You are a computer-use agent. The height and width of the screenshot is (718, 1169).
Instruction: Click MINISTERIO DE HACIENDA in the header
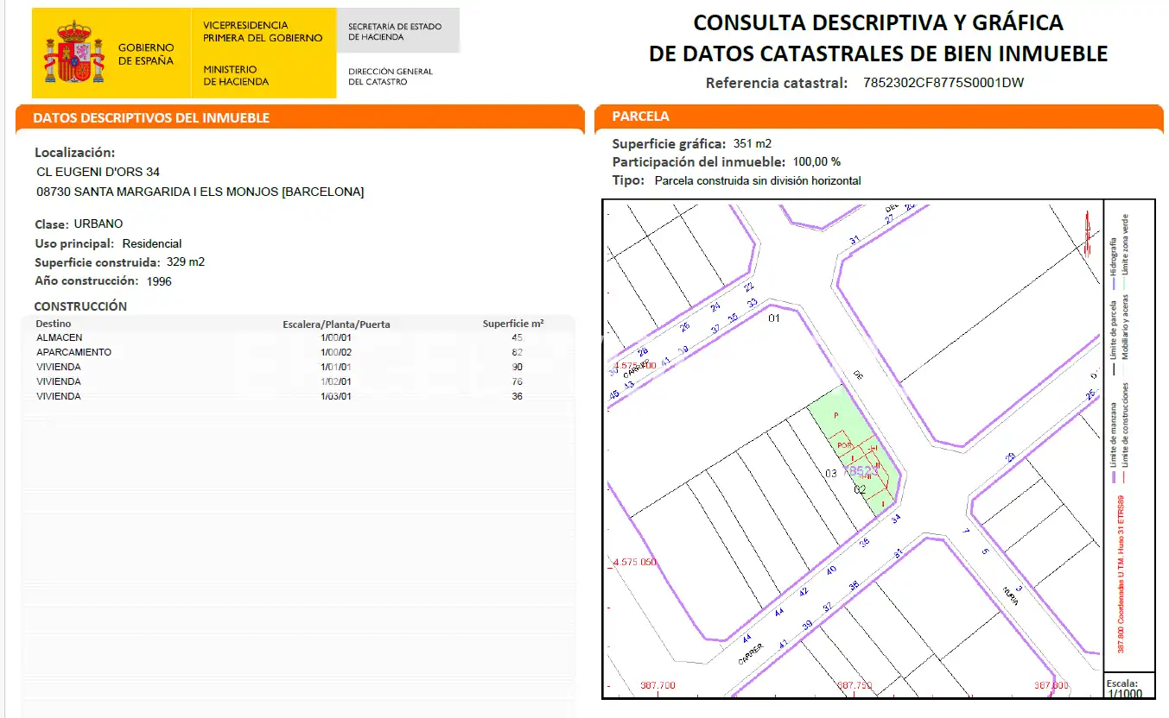[x=236, y=75]
